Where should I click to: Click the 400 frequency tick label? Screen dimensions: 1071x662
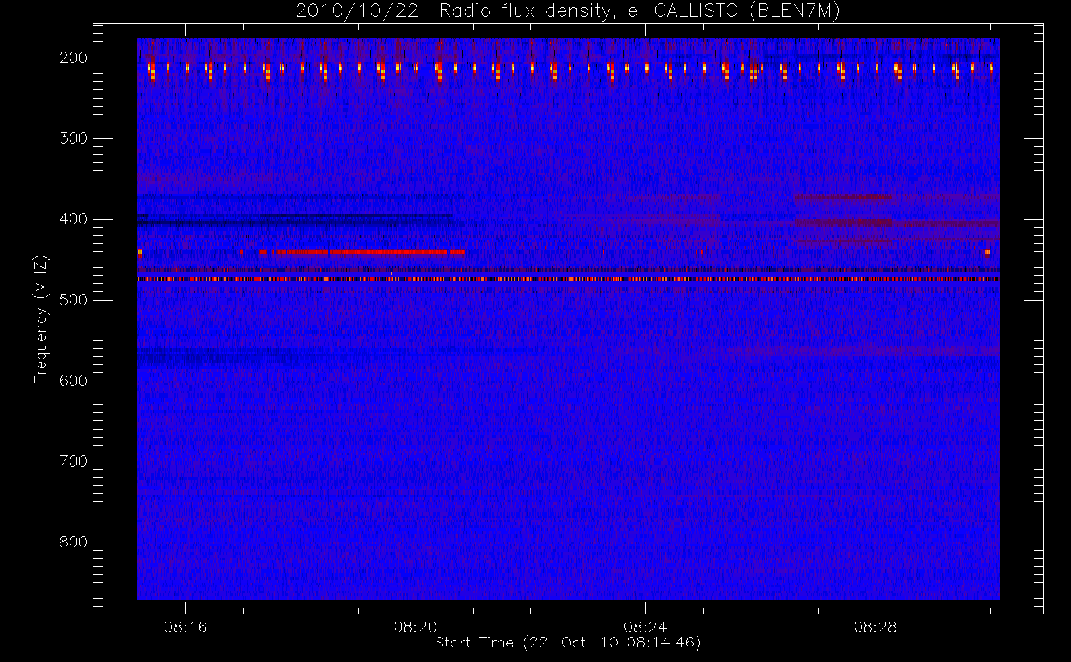(73, 219)
